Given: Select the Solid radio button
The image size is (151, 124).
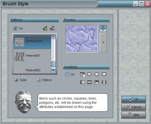Looking at the screenshot, I should 16,80.
